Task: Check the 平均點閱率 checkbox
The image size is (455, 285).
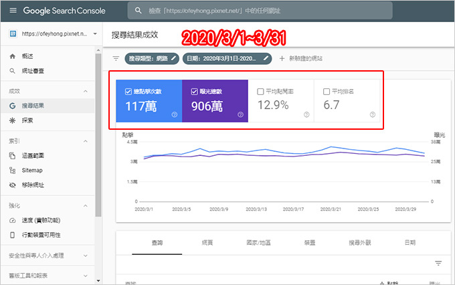Action: pyautogui.click(x=260, y=92)
